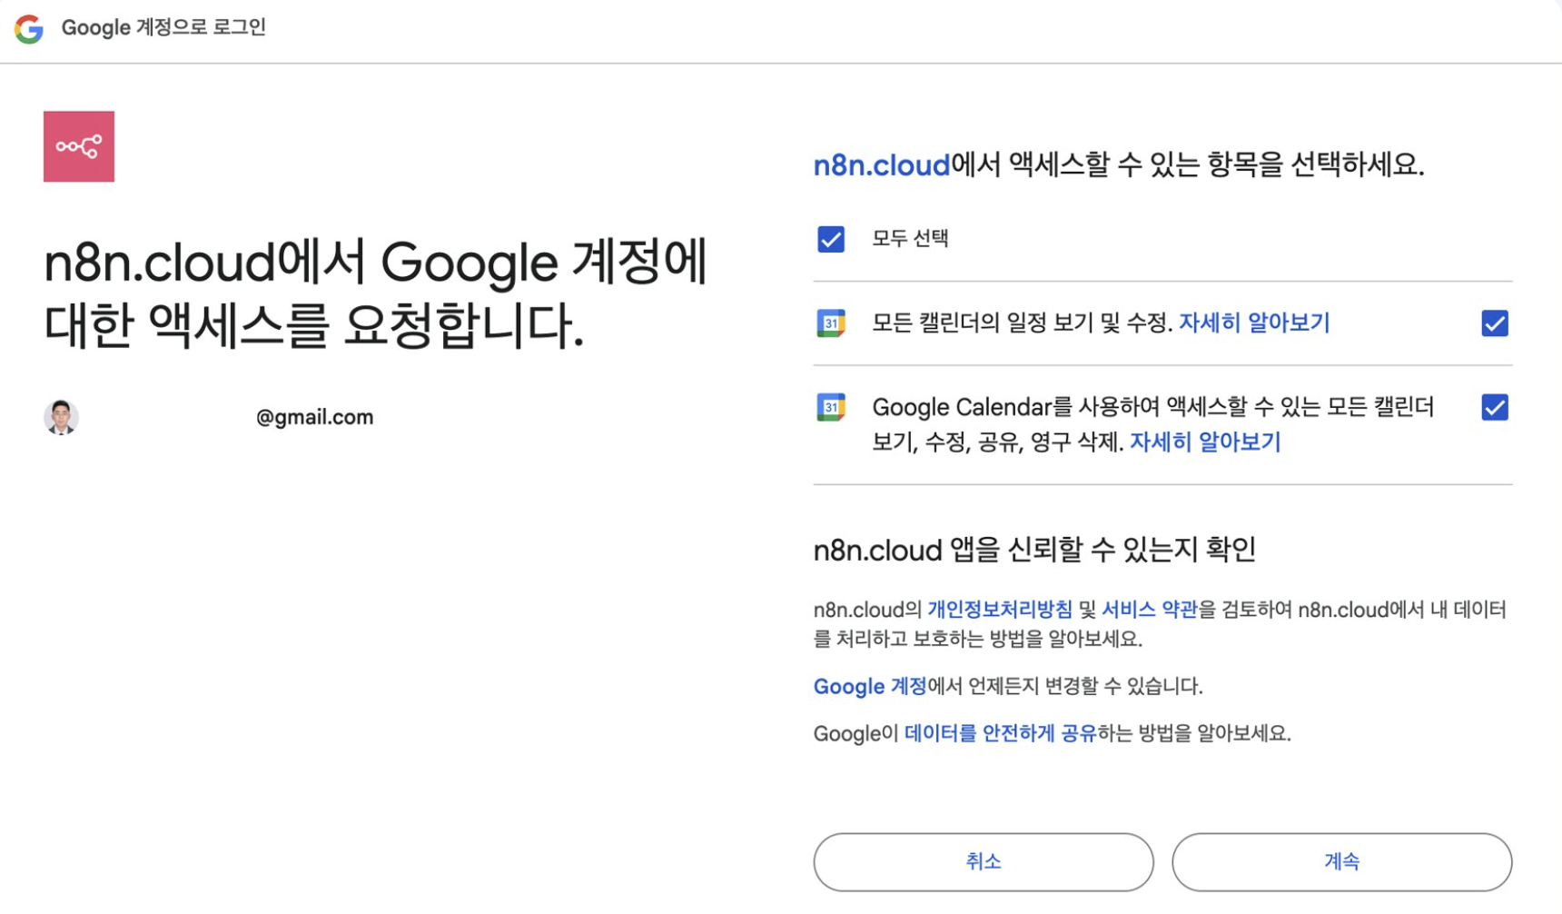Uncheck the Google Calendar 보기, 수정, 공유, 영구 삭제 permission
Screen dimensions: 1562x914
tap(1495, 407)
